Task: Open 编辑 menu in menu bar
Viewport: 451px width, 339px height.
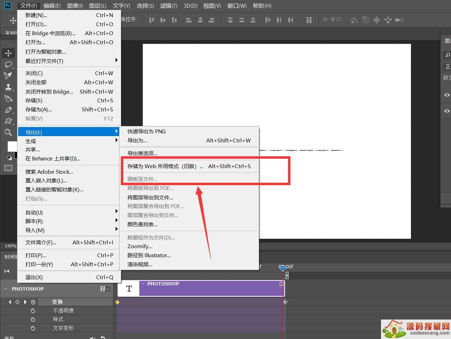Action: [x=52, y=6]
